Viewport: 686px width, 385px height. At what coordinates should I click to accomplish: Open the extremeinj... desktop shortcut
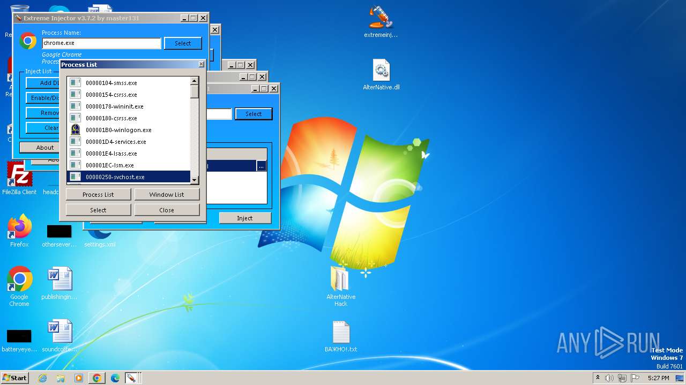coord(381,22)
